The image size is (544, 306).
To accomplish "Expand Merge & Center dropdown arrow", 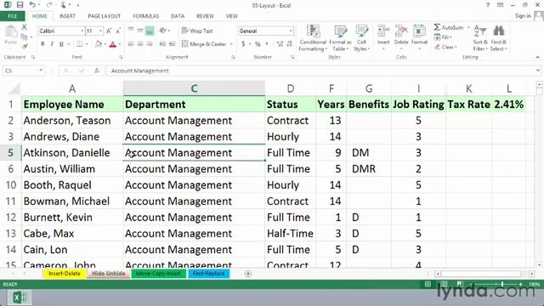I will (x=231, y=44).
